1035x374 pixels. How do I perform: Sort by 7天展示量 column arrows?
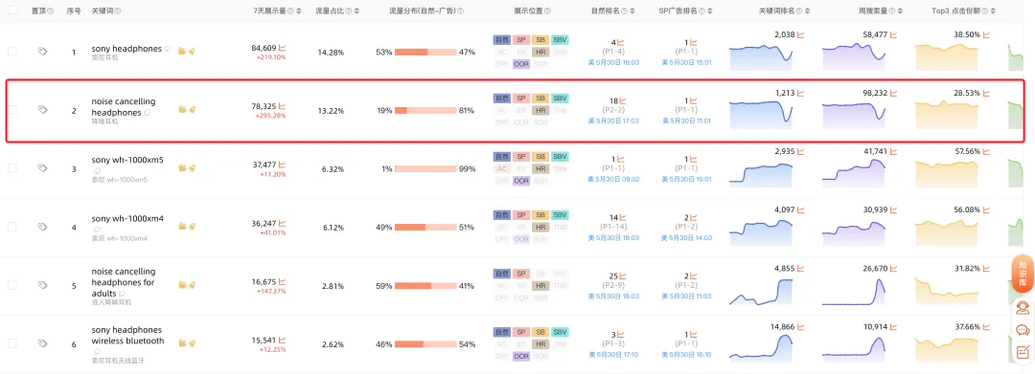[x=299, y=11]
